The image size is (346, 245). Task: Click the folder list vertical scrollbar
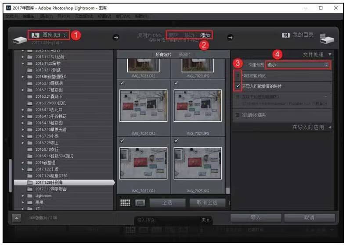tap(10, 176)
